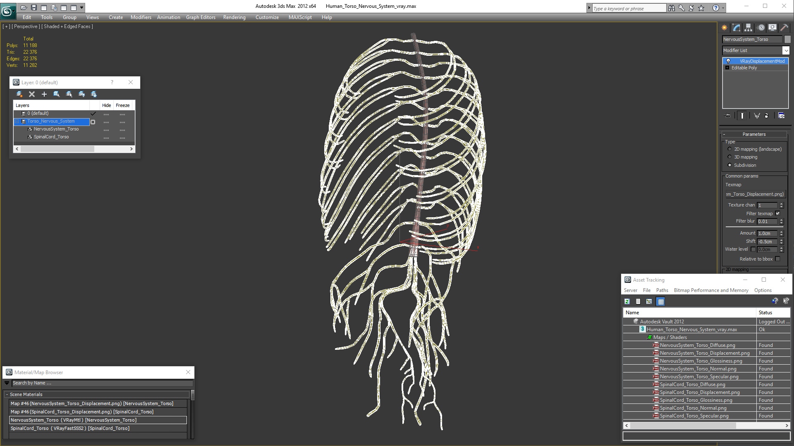
Task: Click list view icon in Asset Tracking
Action: pos(638,301)
